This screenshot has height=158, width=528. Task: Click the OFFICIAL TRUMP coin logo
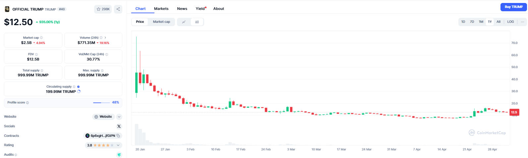7,9
